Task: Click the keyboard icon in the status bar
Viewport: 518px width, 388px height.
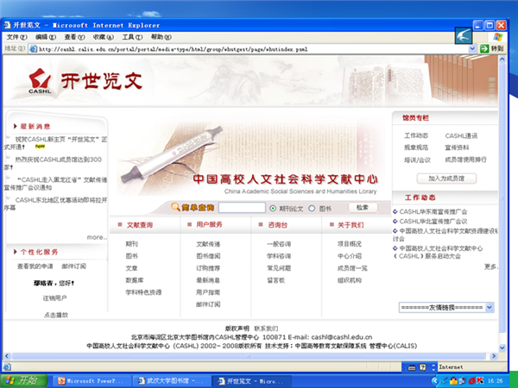Action: coord(412,367)
